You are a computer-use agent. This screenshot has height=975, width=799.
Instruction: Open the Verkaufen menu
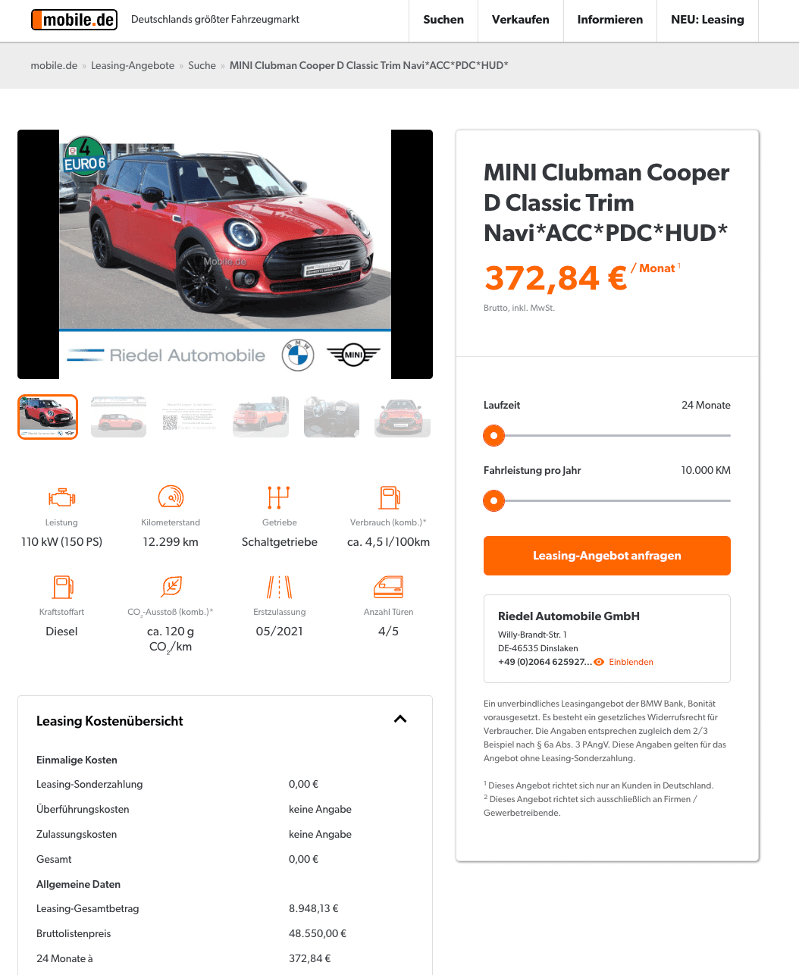pyautogui.click(x=521, y=20)
